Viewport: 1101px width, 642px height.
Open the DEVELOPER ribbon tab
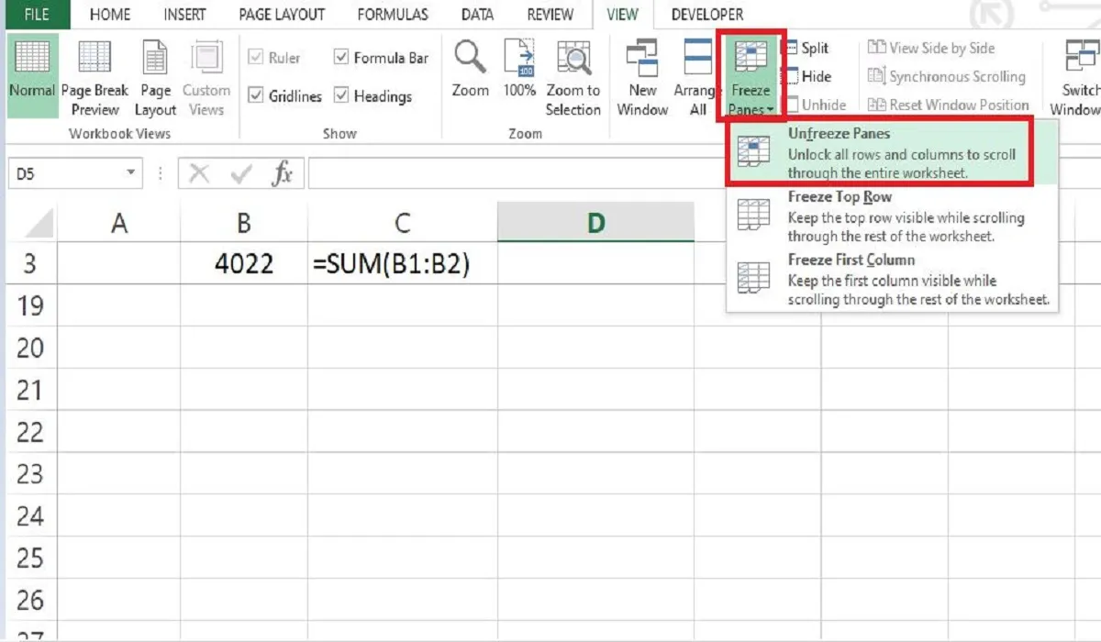707,15
